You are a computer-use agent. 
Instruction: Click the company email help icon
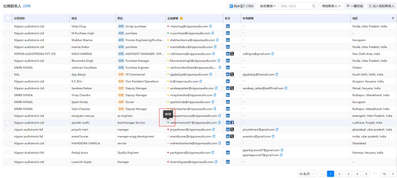(x=181, y=18)
